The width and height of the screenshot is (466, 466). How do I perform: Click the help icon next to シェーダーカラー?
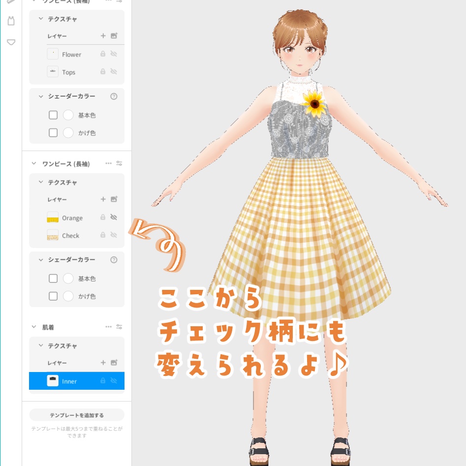tap(114, 96)
